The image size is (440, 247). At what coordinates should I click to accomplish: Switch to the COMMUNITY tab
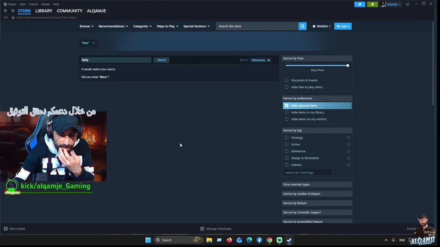[69, 11]
